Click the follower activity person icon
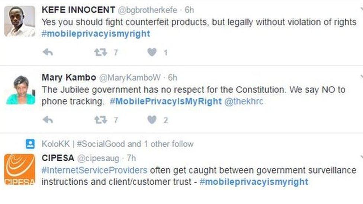The width and height of the screenshot is (363, 204). (30, 144)
